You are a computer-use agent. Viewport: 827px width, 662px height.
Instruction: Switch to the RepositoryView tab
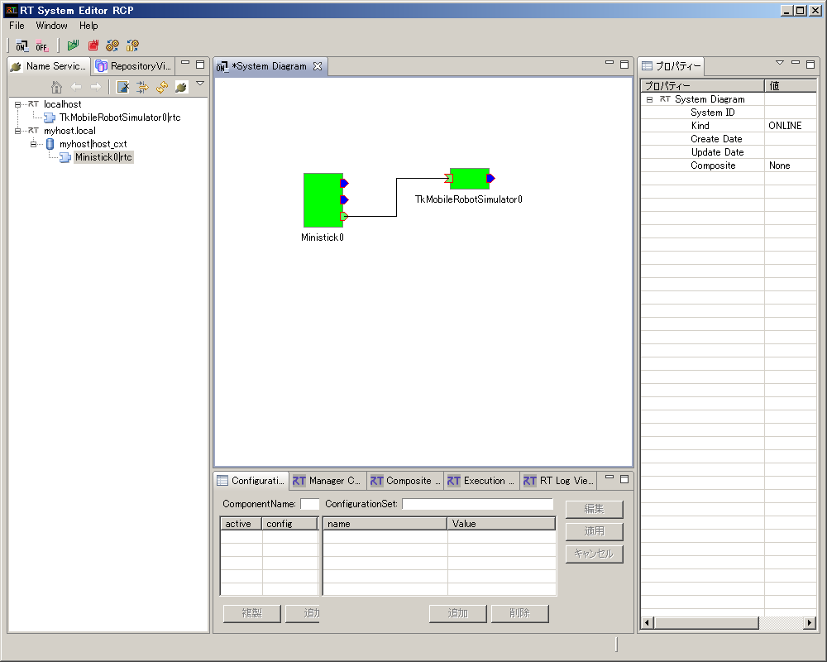tap(134, 66)
